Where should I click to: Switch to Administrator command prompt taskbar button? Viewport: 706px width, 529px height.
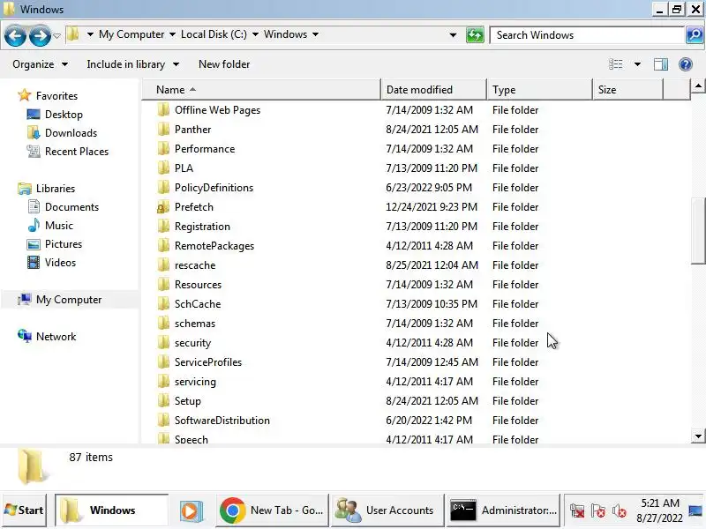[x=502, y=510]
